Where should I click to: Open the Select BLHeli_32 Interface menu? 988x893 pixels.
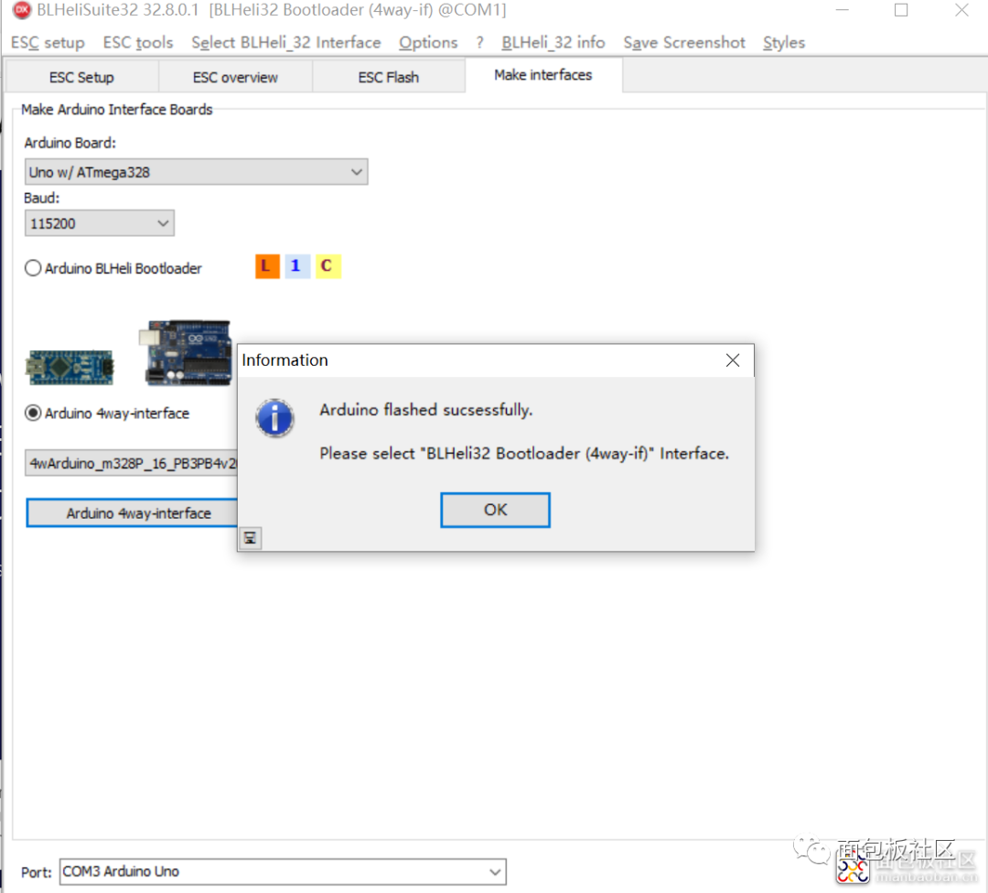(x=286, y=42)
